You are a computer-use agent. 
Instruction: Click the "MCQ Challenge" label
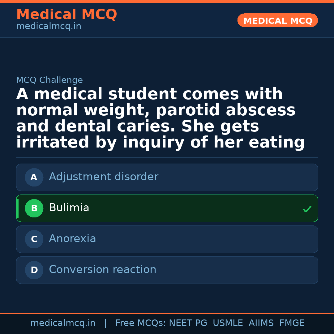point(49,80)
